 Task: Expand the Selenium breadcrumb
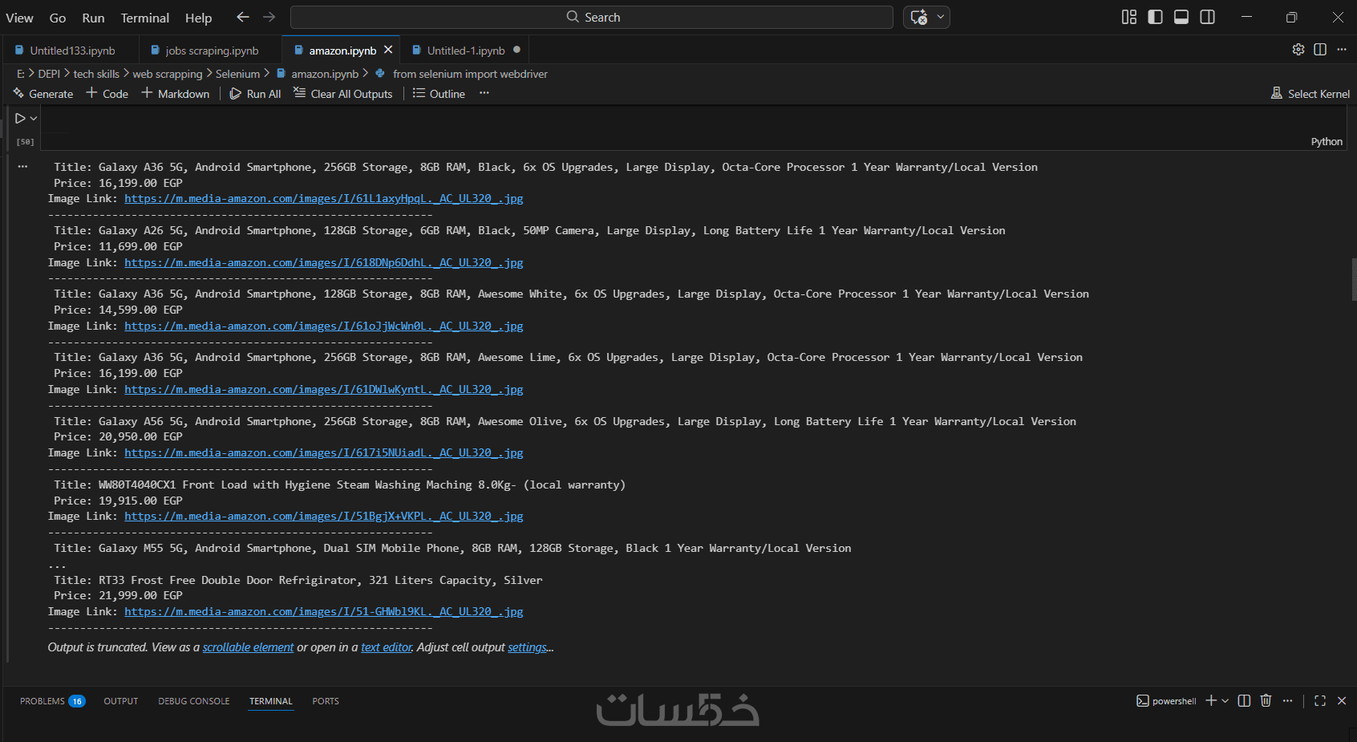(237, 74)
